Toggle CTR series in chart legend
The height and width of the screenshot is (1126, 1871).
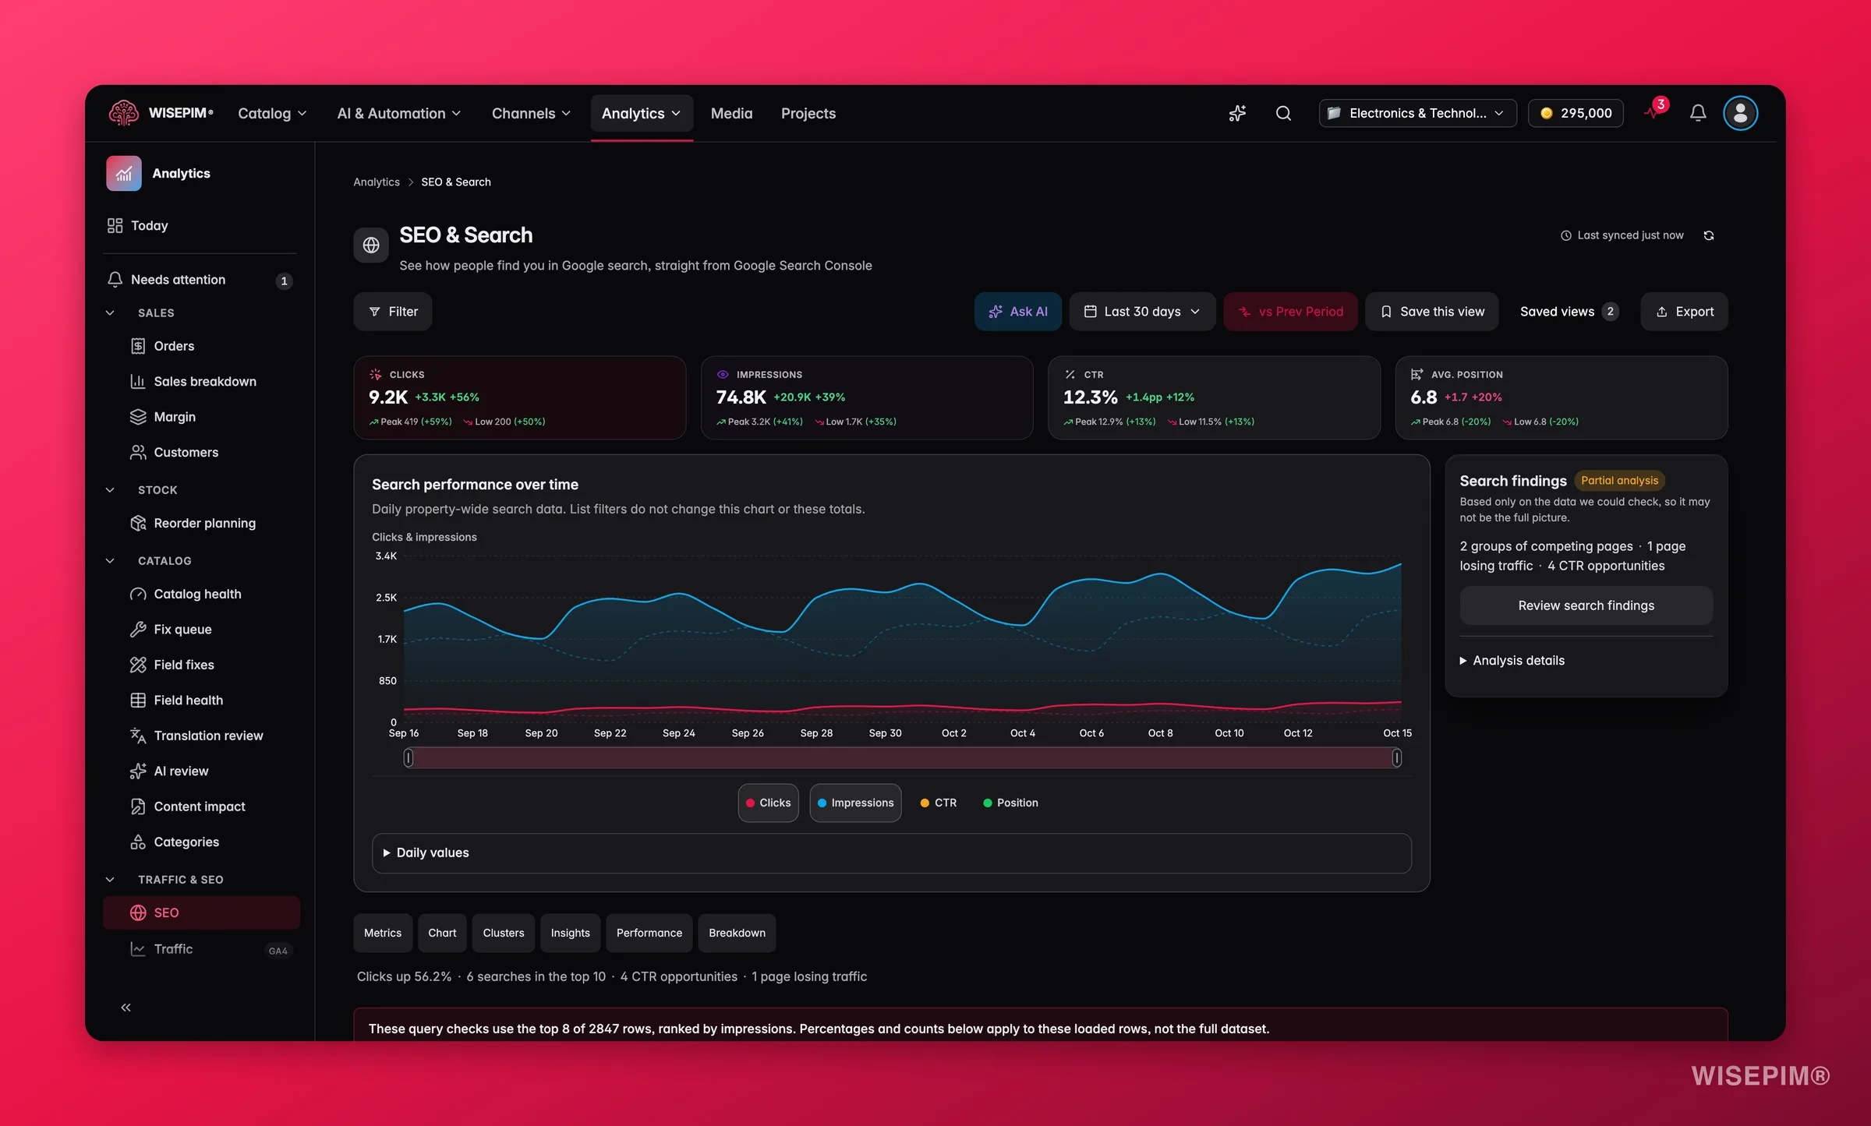tap(938, 803)
